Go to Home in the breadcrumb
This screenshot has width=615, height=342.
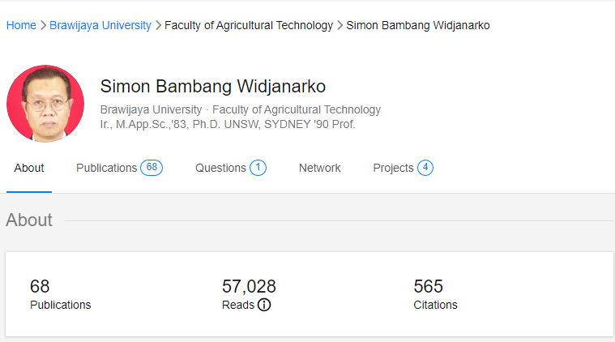pyautogui.click(x=21, y=25)
